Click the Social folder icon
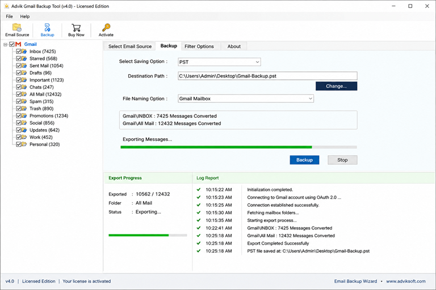This screenshot has height=290, width=436. tap(24, 123)
